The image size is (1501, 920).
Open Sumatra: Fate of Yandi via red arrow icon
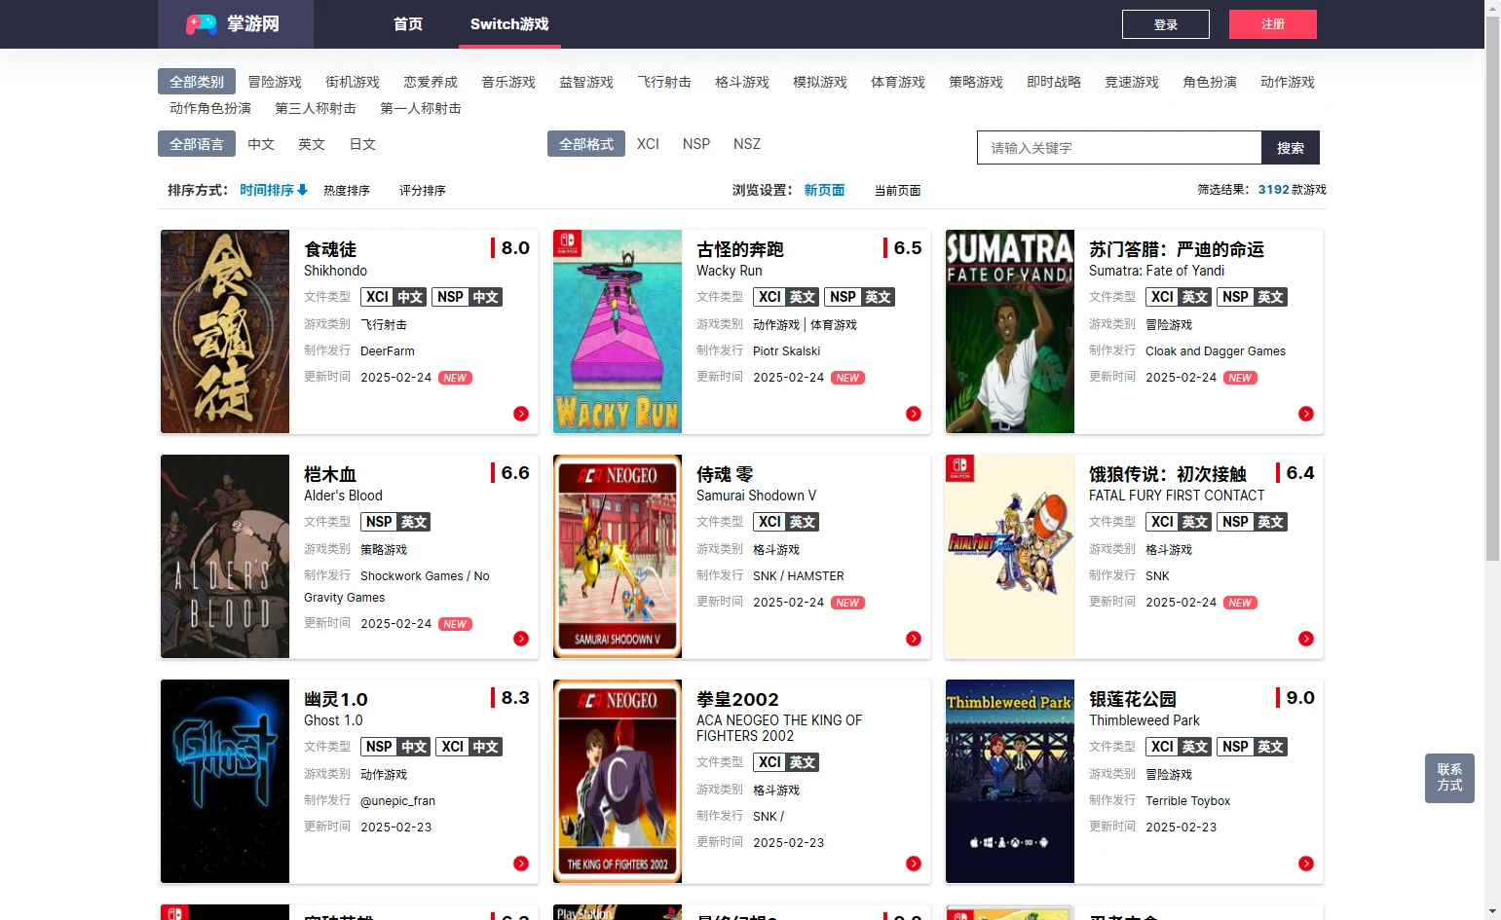pos(1306,414)
